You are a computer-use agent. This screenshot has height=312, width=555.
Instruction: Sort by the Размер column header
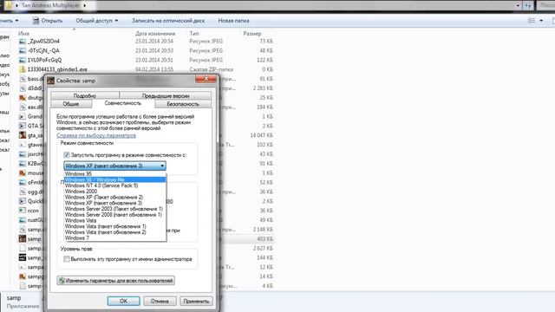click(252, 33)
